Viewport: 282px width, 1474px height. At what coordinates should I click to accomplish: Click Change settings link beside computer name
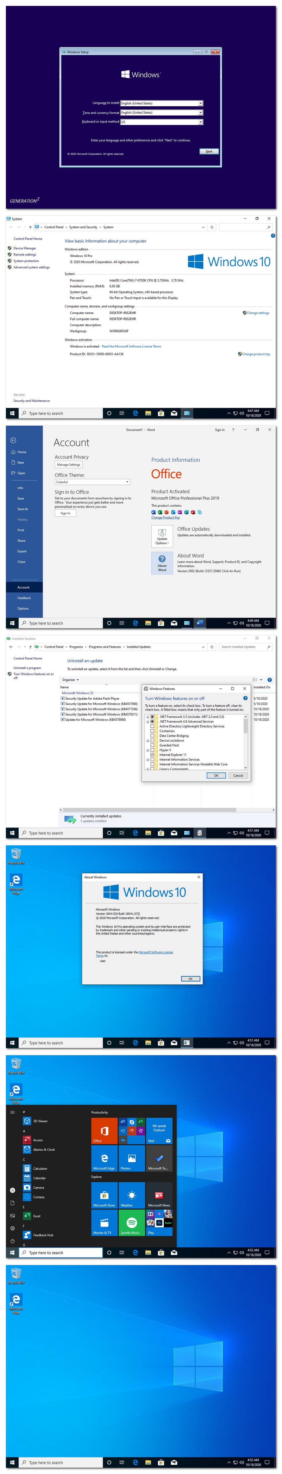(257, 313)
